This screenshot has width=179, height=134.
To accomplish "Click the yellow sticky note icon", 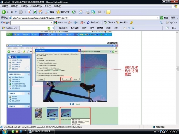I will click(108, 12).
